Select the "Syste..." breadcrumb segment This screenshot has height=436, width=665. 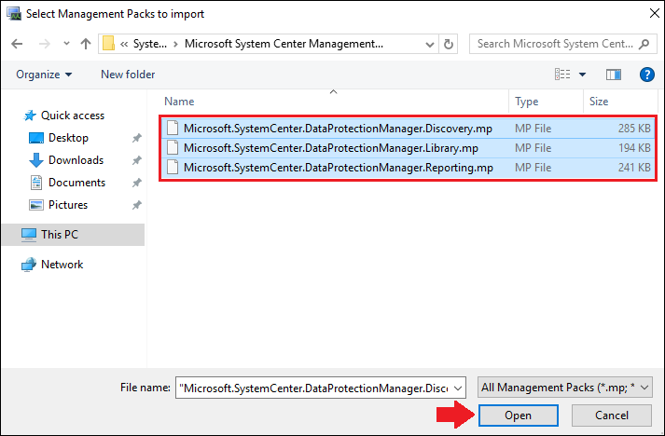pyautogui.click(x=150, y=44)
